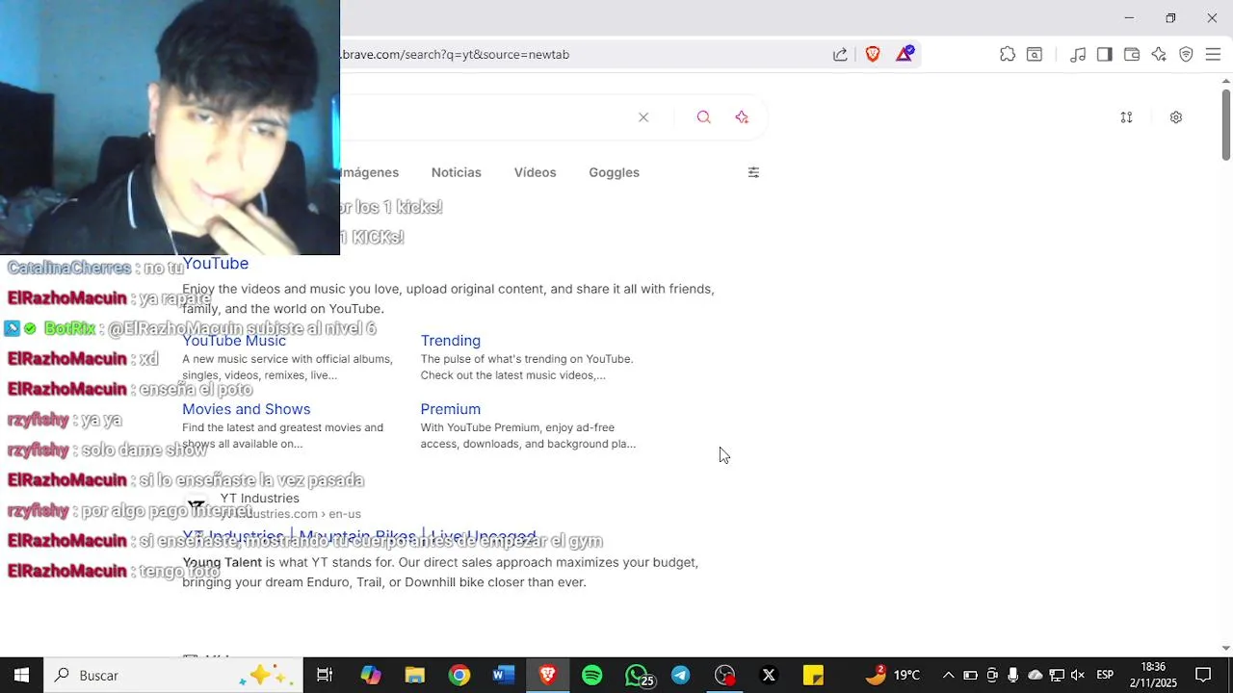Open the Brave Wallet icon
Image resolution: width=1233 pixels, height=693 pixels.
click(x=1132, y=55)
